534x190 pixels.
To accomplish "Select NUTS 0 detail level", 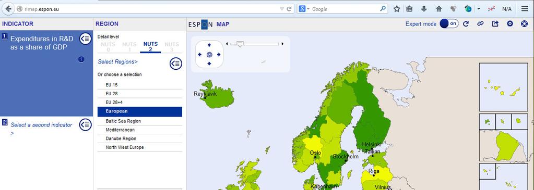I will (x=108, y=46).
